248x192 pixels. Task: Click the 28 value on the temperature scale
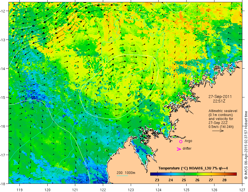pyautogui.click(x=224, y=180)
